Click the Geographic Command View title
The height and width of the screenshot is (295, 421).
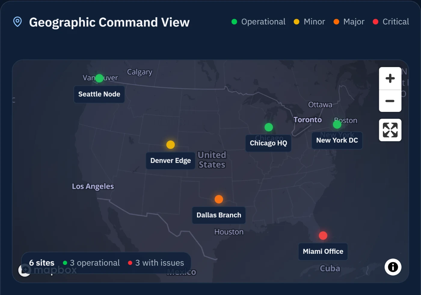[109, 22]
